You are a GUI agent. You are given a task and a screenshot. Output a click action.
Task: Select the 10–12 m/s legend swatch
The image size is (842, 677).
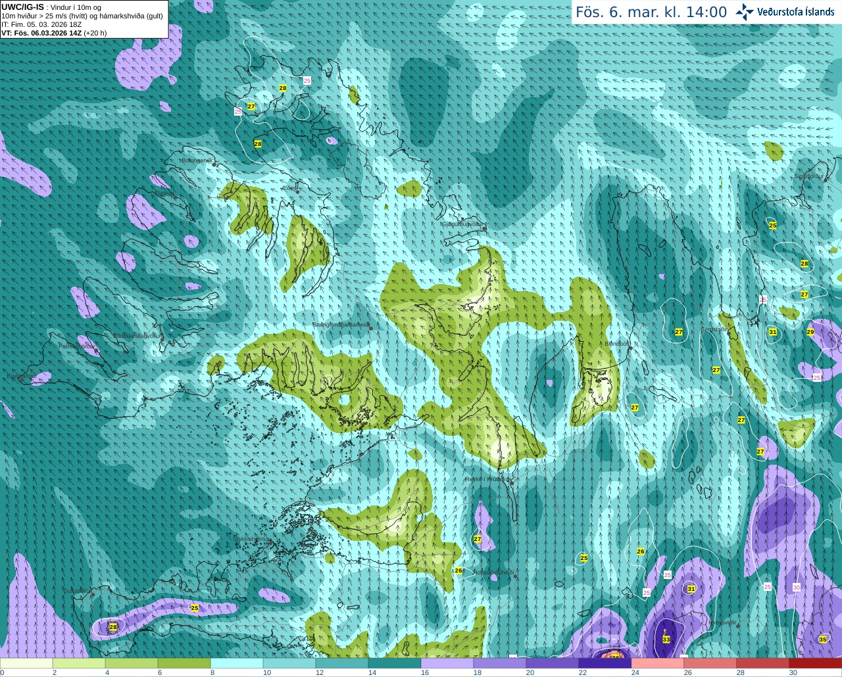pyautogui.click(x=289, y=663)
